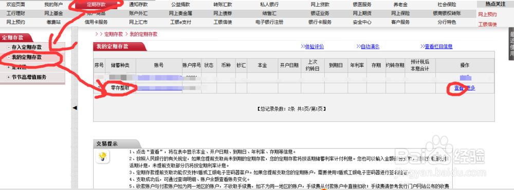
Task: Collapse the left sidebar with the black arrow
Action: tap(75, 108)
